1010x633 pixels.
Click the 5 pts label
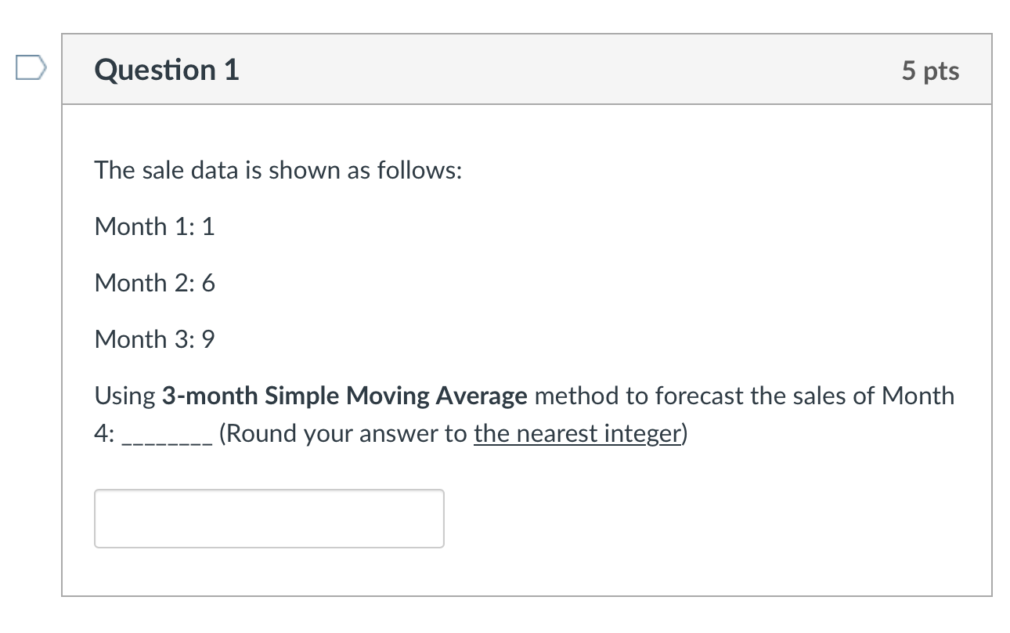(932, 70)
